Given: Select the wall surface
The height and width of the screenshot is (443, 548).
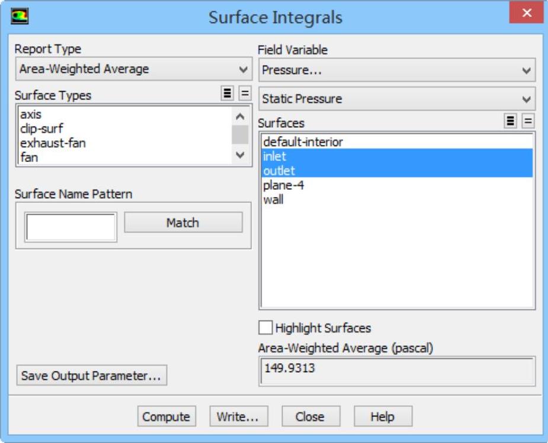Looking at the screenshot, I should click(273, 199).
